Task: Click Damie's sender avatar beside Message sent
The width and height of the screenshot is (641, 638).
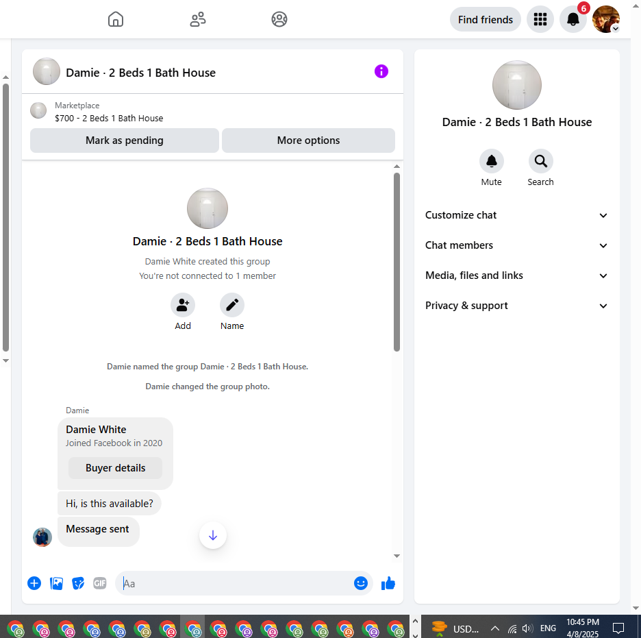Action: click(42, 537)
